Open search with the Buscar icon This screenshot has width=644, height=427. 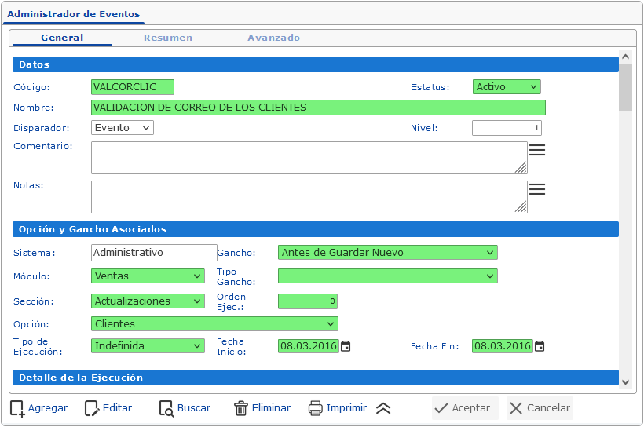pos(166,408)
